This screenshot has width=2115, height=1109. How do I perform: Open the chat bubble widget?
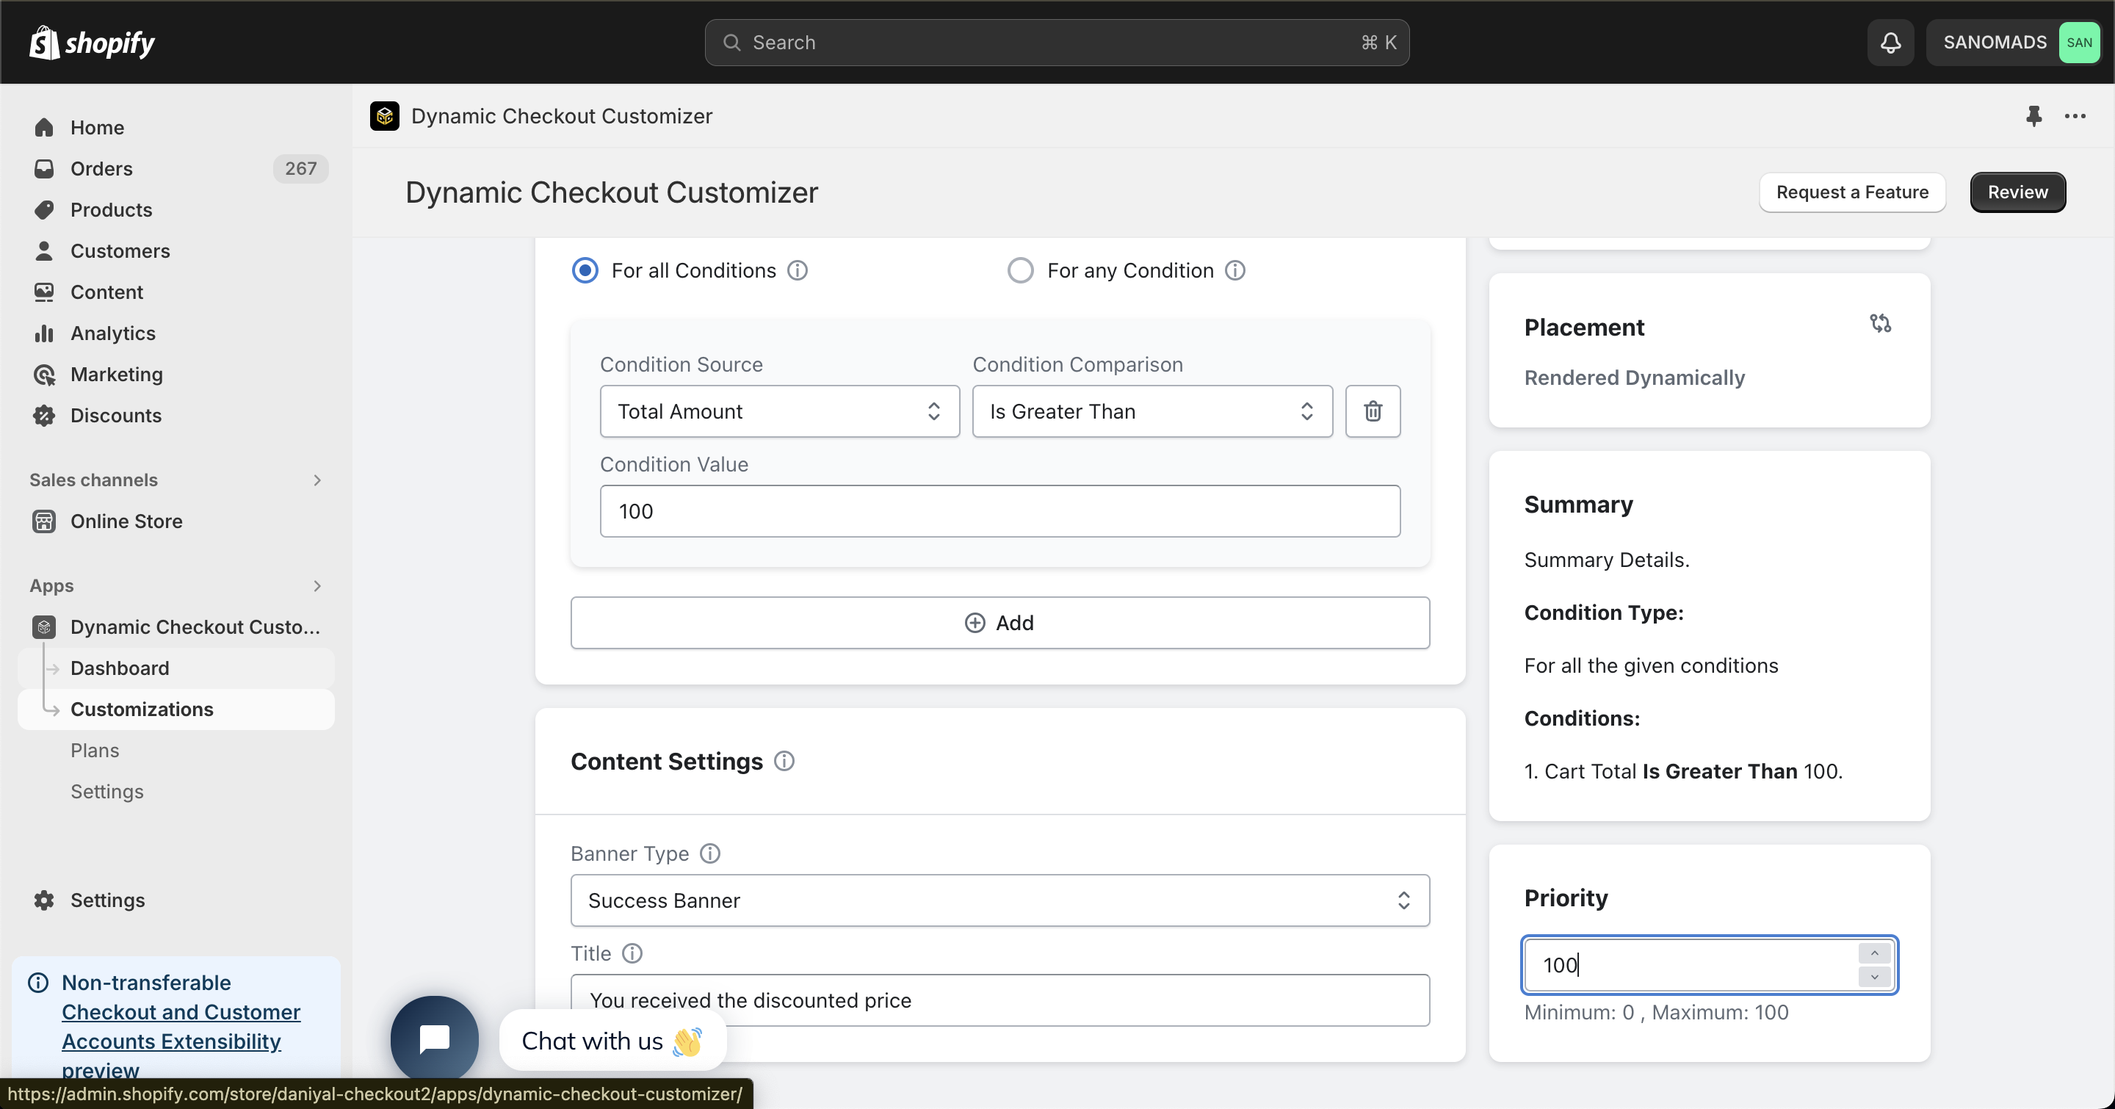coord(434,1038)
